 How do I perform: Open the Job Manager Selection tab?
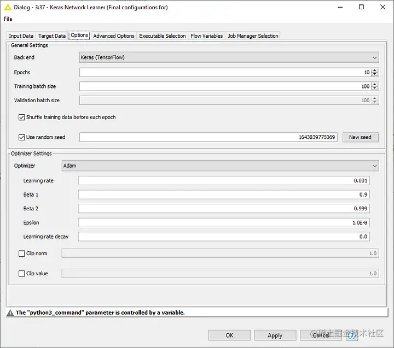[253, 36]
